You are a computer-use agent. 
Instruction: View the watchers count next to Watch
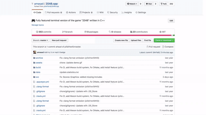point(141,4)
